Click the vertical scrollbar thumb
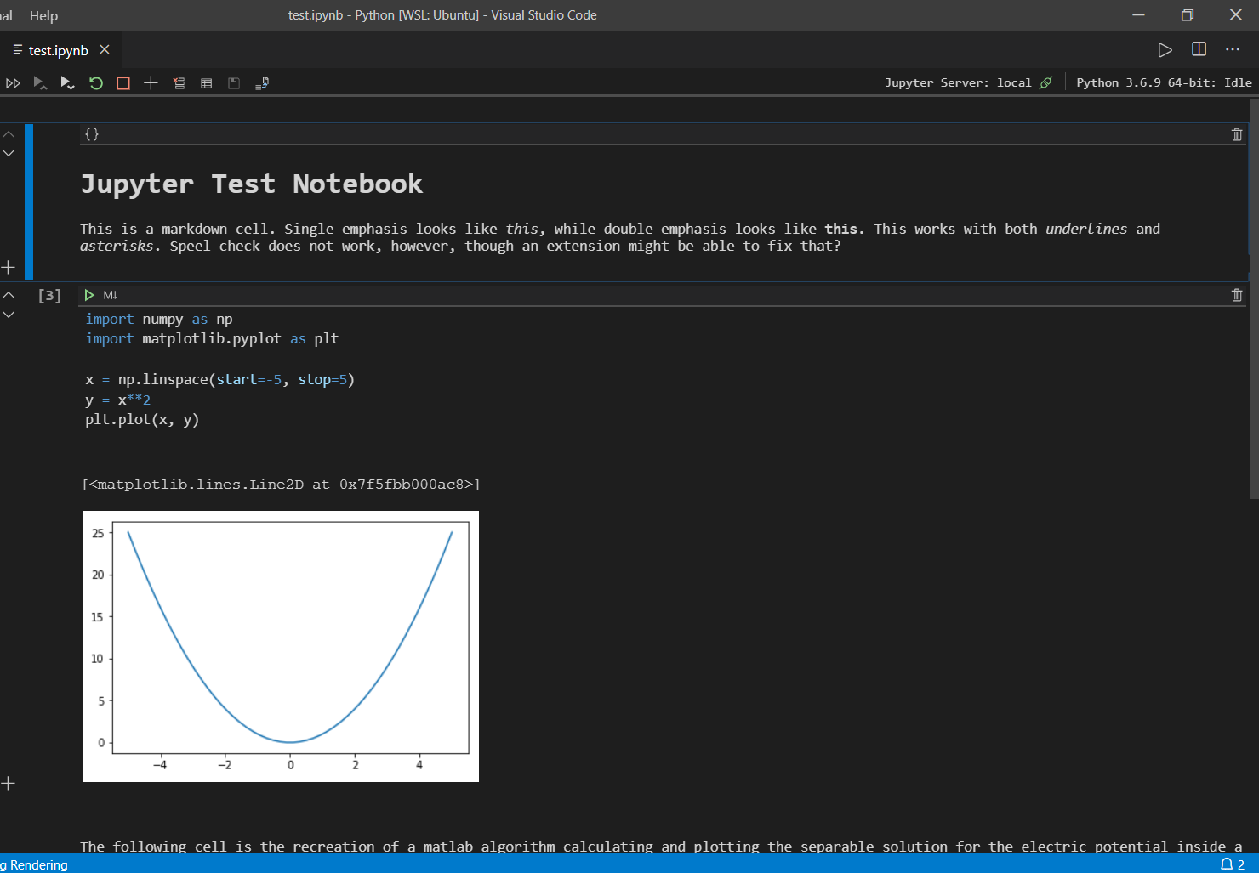The height and width of the screenshot is (873, 1259). click(1254, 298)
